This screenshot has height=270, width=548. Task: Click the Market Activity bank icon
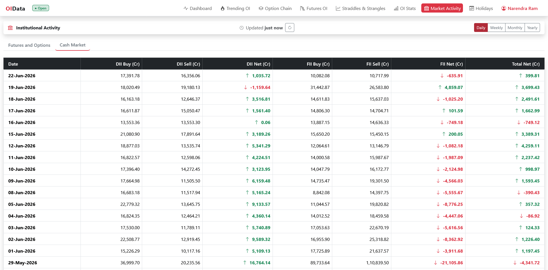(426, 8)
